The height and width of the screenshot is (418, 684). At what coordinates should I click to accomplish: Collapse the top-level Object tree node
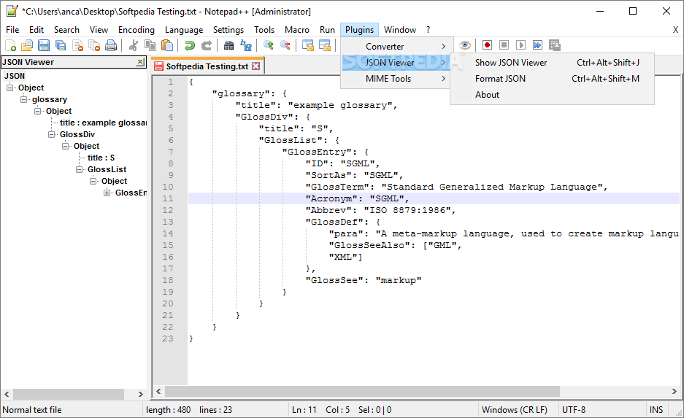(9, 88)
